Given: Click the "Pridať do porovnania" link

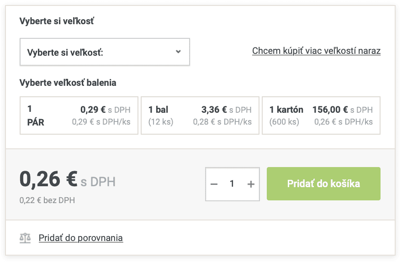Looking at the screenshot, I should (x=81, y=238).
